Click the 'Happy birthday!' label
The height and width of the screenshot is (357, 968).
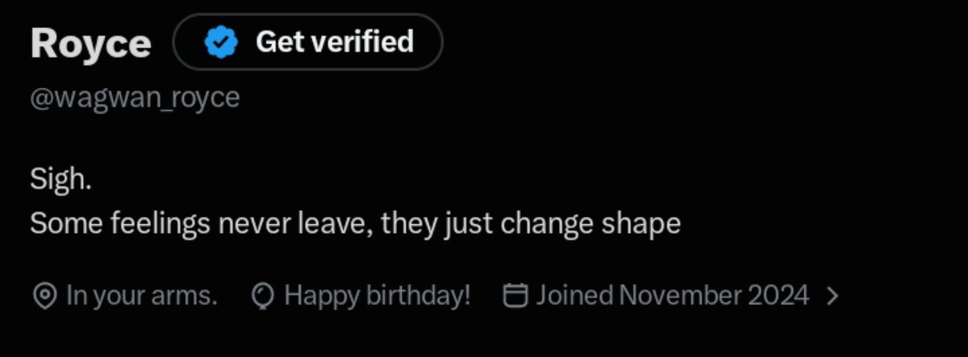tap(377, 296)
